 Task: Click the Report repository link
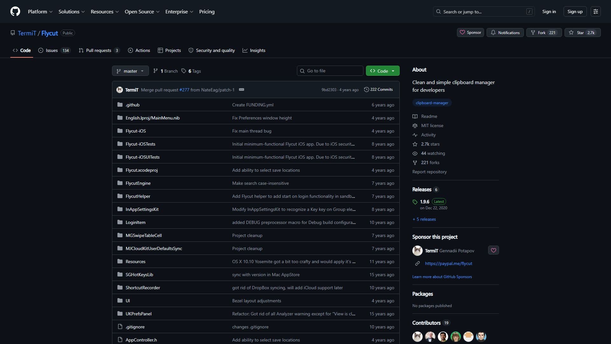[429, 172]
